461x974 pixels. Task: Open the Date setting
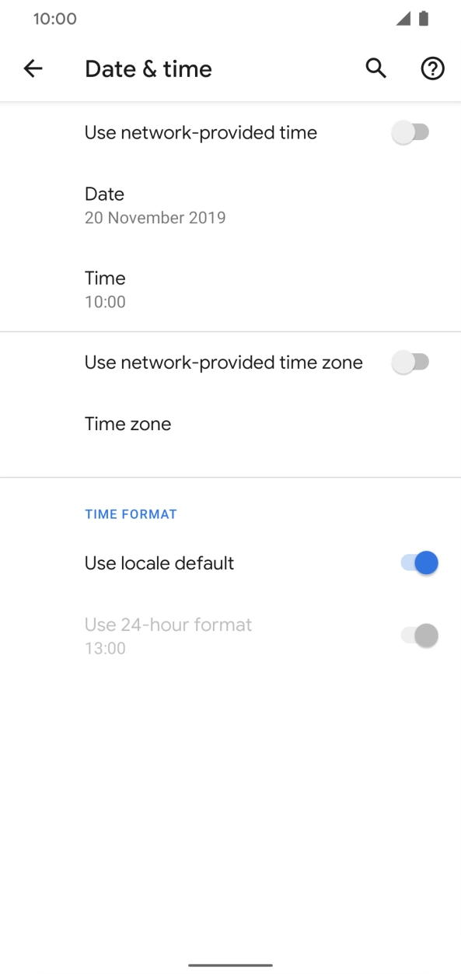click(x=230, y=205)
